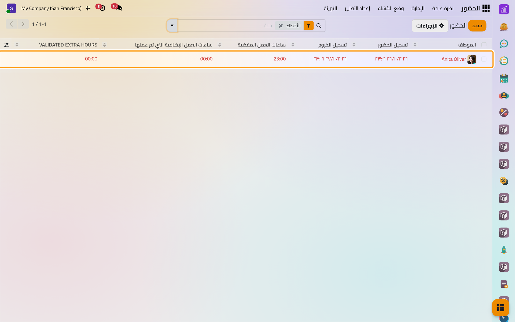Click the 23:00 worked hours cell
Image resolution: width=515 pixels, height=322 pixels.
click(279, 59)
